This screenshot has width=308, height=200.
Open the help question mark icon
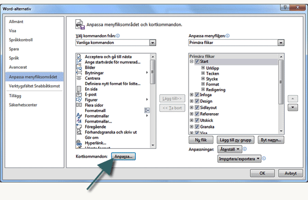(x=285, y=7)
